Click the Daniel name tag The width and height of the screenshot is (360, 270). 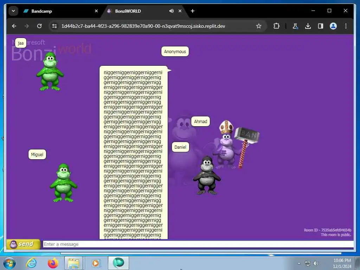coord(180,147)
